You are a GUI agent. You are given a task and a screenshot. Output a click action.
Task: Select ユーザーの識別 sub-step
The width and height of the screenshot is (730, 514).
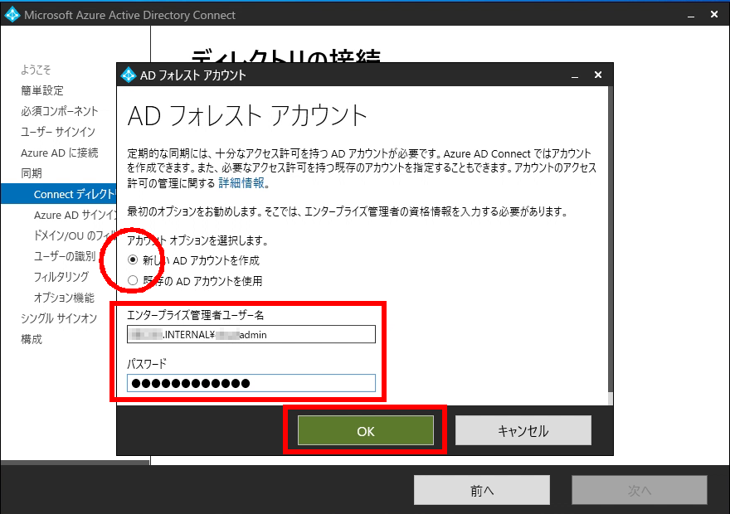65,256
